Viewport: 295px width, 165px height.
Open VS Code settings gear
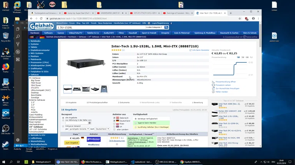tap(18, 140)
